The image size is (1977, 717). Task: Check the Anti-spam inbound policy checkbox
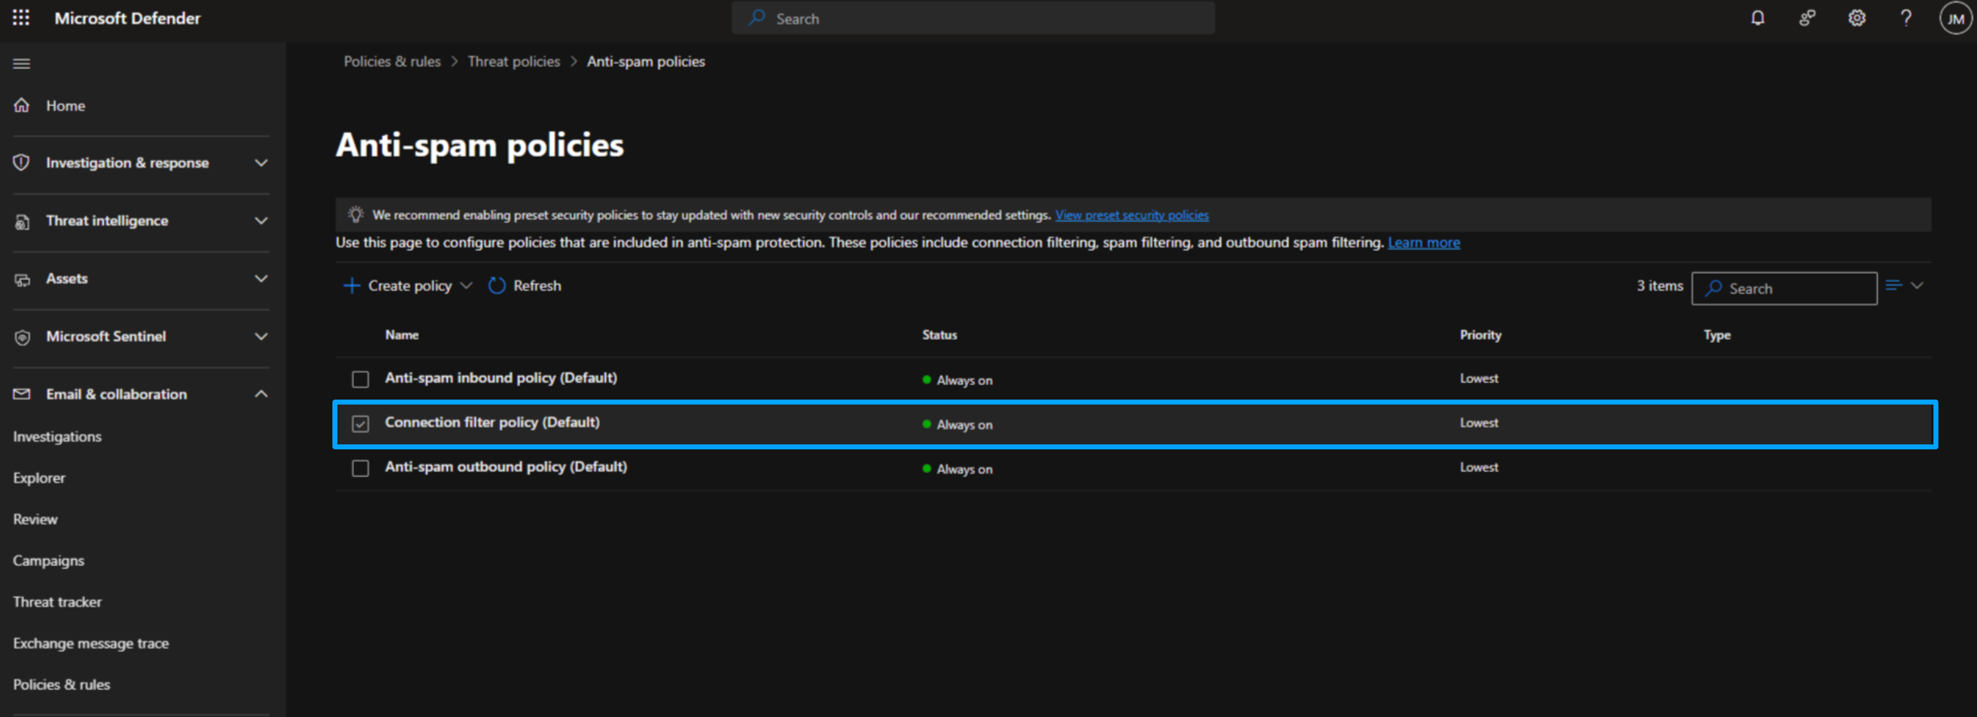point(360,379)
